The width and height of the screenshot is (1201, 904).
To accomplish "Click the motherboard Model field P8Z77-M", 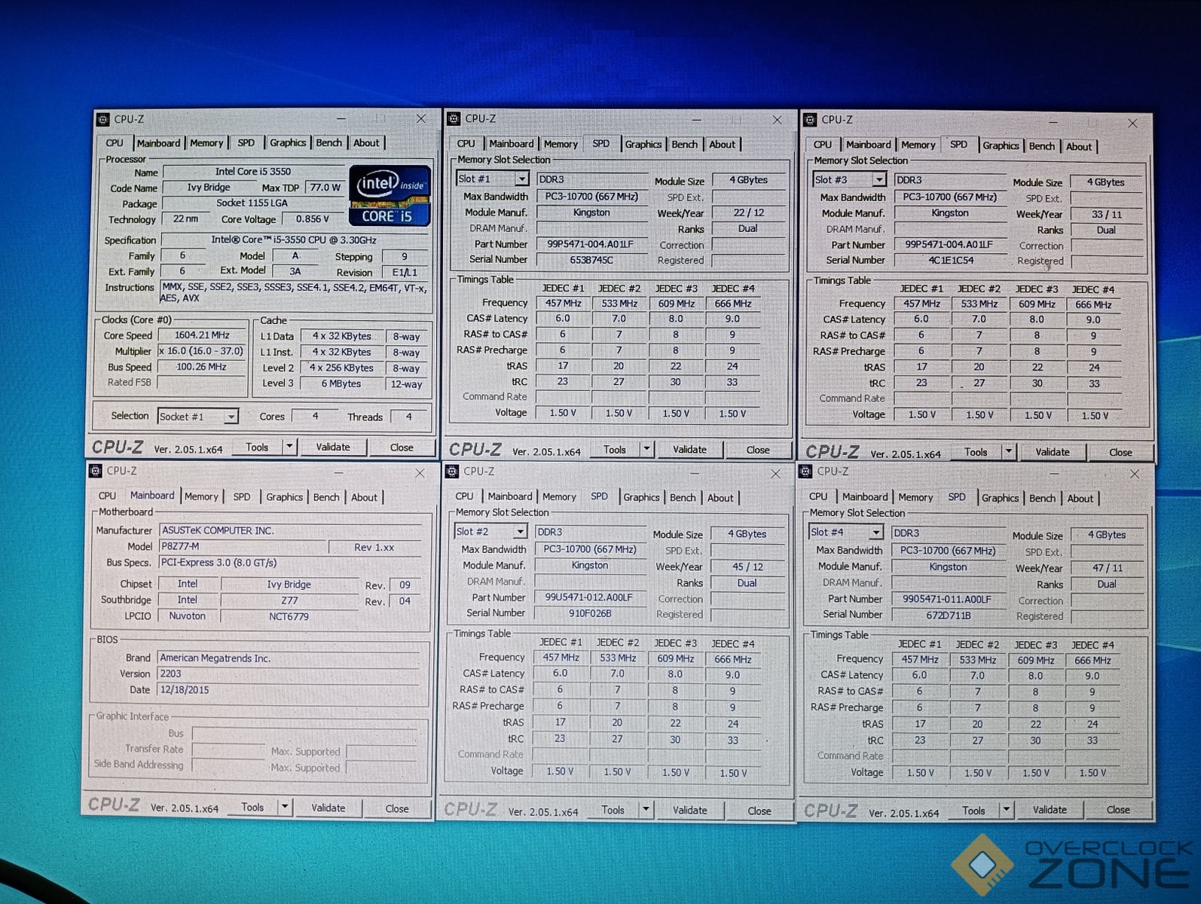I will [x=243, y=546].
